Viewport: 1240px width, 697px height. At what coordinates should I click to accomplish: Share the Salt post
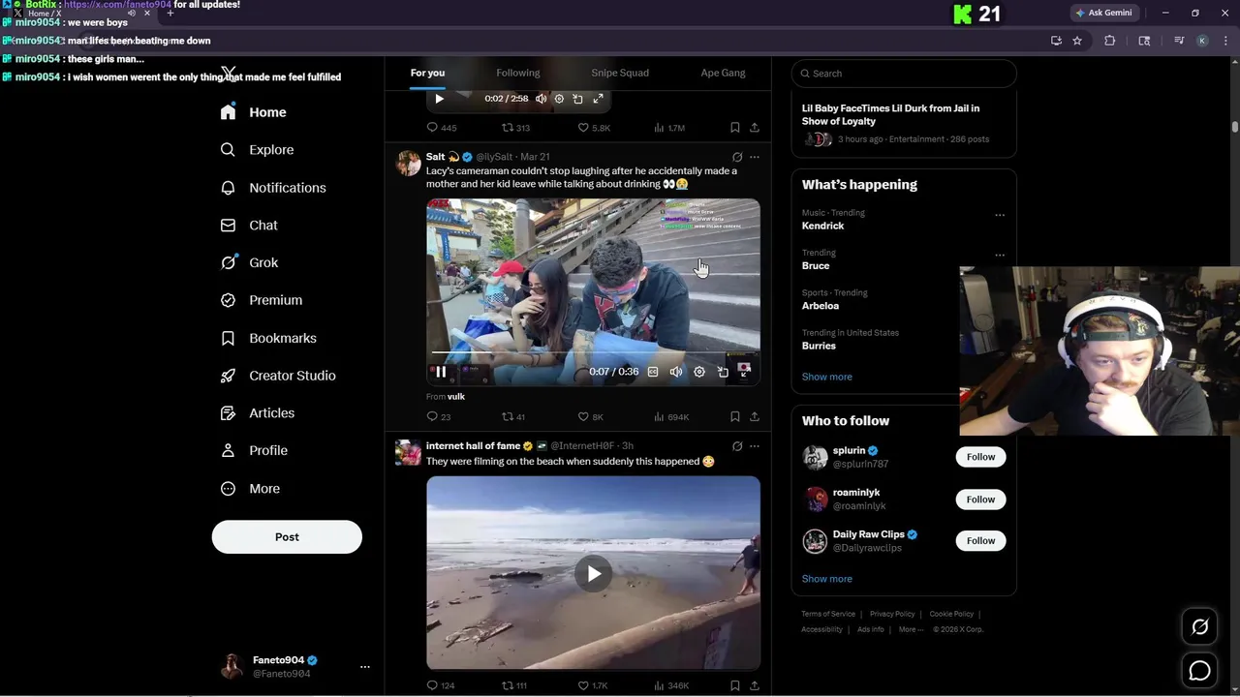coord(755,417)
